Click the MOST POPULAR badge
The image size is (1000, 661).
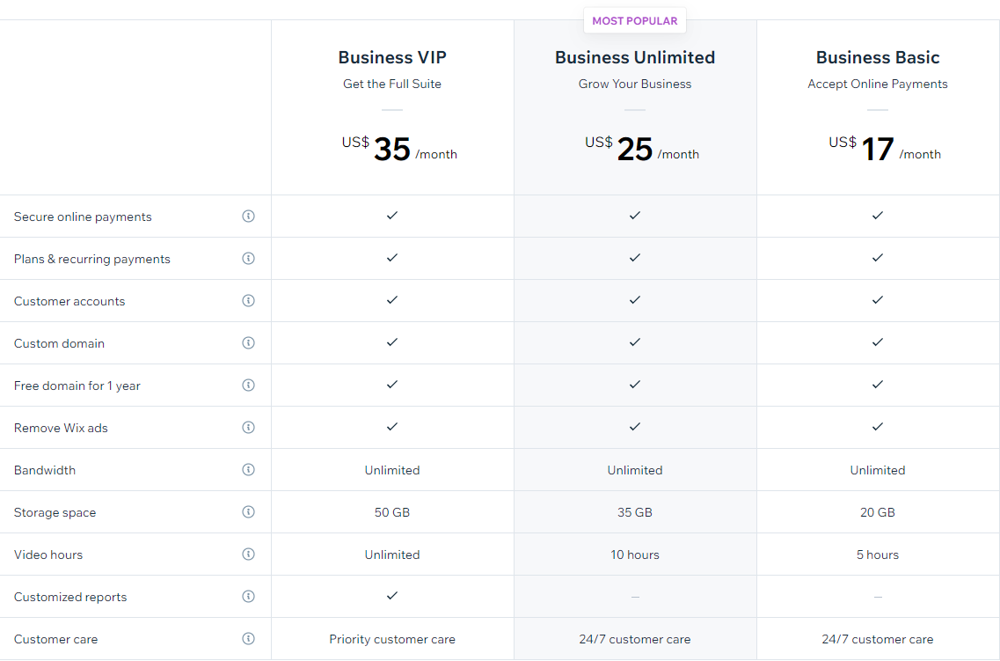635,21
